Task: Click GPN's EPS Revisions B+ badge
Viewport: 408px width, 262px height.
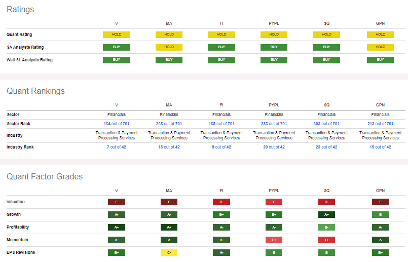Action: tap(380, 253)
